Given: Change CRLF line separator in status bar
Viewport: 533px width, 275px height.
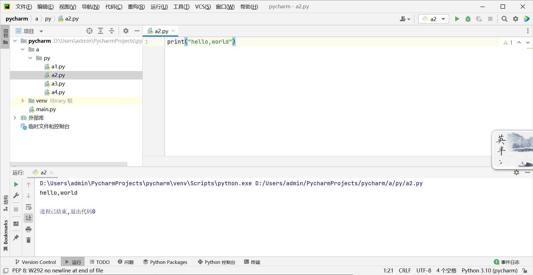Looking at the screenshot, I should (x=405, y=271).
